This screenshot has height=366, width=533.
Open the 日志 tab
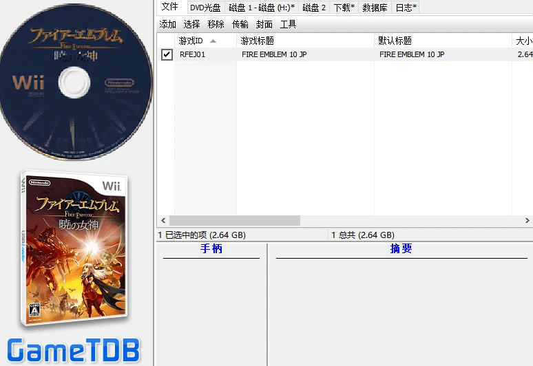[406, 8]
